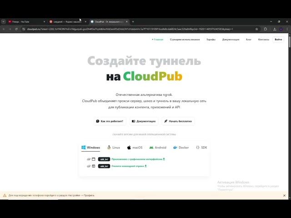Open Сценарии использования in navigation
The width and height of the screenshot is (291, 218).
[x=185, y=40]
